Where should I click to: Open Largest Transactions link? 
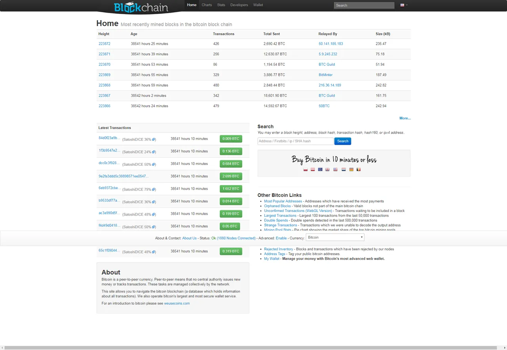coord(280,216)
